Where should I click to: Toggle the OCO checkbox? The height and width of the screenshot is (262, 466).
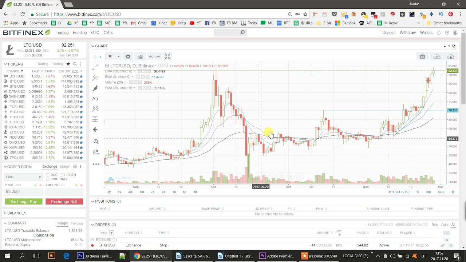pyautogui.click(x=48, y=175)
